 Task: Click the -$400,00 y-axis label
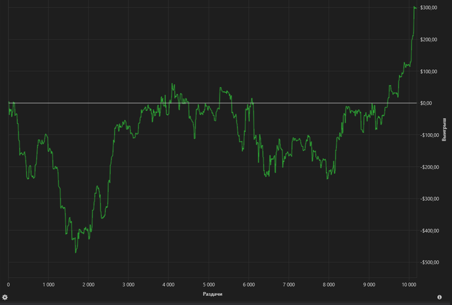click(429, 231)
